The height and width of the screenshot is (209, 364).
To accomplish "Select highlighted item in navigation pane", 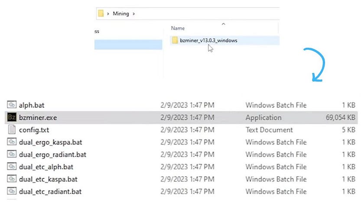I will point(128,44).
